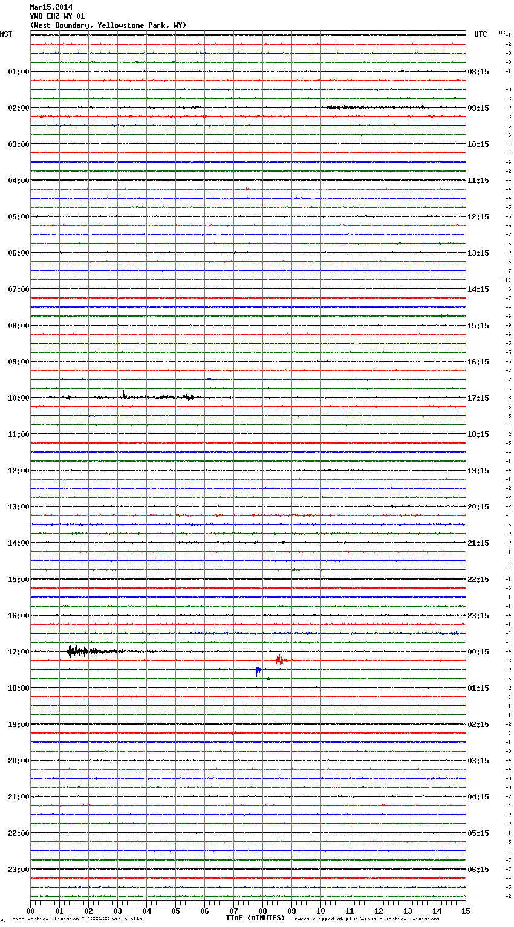Viewport: 514px width, 927px height.
Task: Click the 11:15 UTC time label
Action: [x=478, y=181]
